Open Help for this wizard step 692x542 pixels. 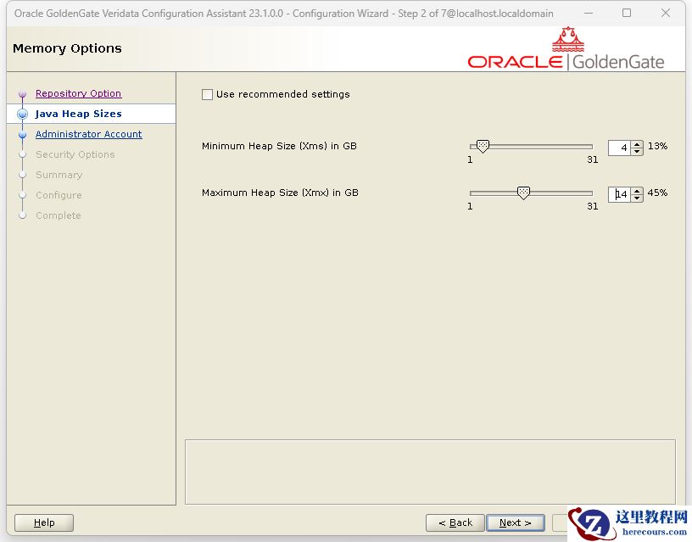[44, 522]
